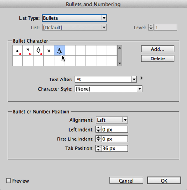187x190 pixels.
Task: Open the Text After special characters flyout triangle
Action: 142,78
